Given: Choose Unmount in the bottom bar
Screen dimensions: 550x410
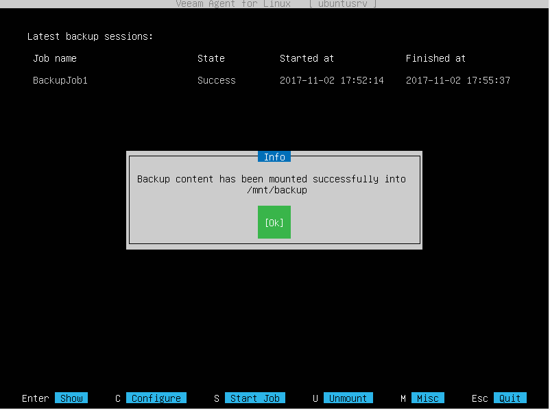Looking at the screenshot, I should (x=348, y=398).
